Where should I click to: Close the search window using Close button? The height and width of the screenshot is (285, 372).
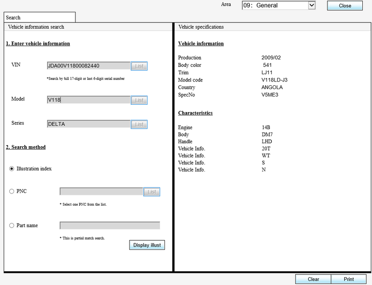click(x=345, y=6)
